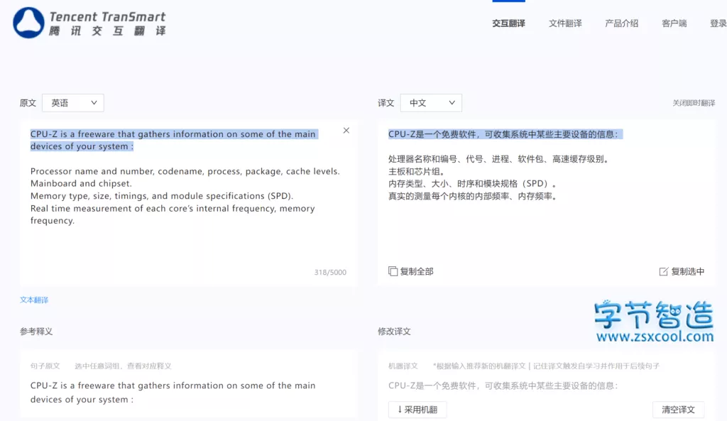This screenshot has height=421, width=727.
Task: Open the 客户端 page
Action: pyautogui.click(x=674, y=23)
